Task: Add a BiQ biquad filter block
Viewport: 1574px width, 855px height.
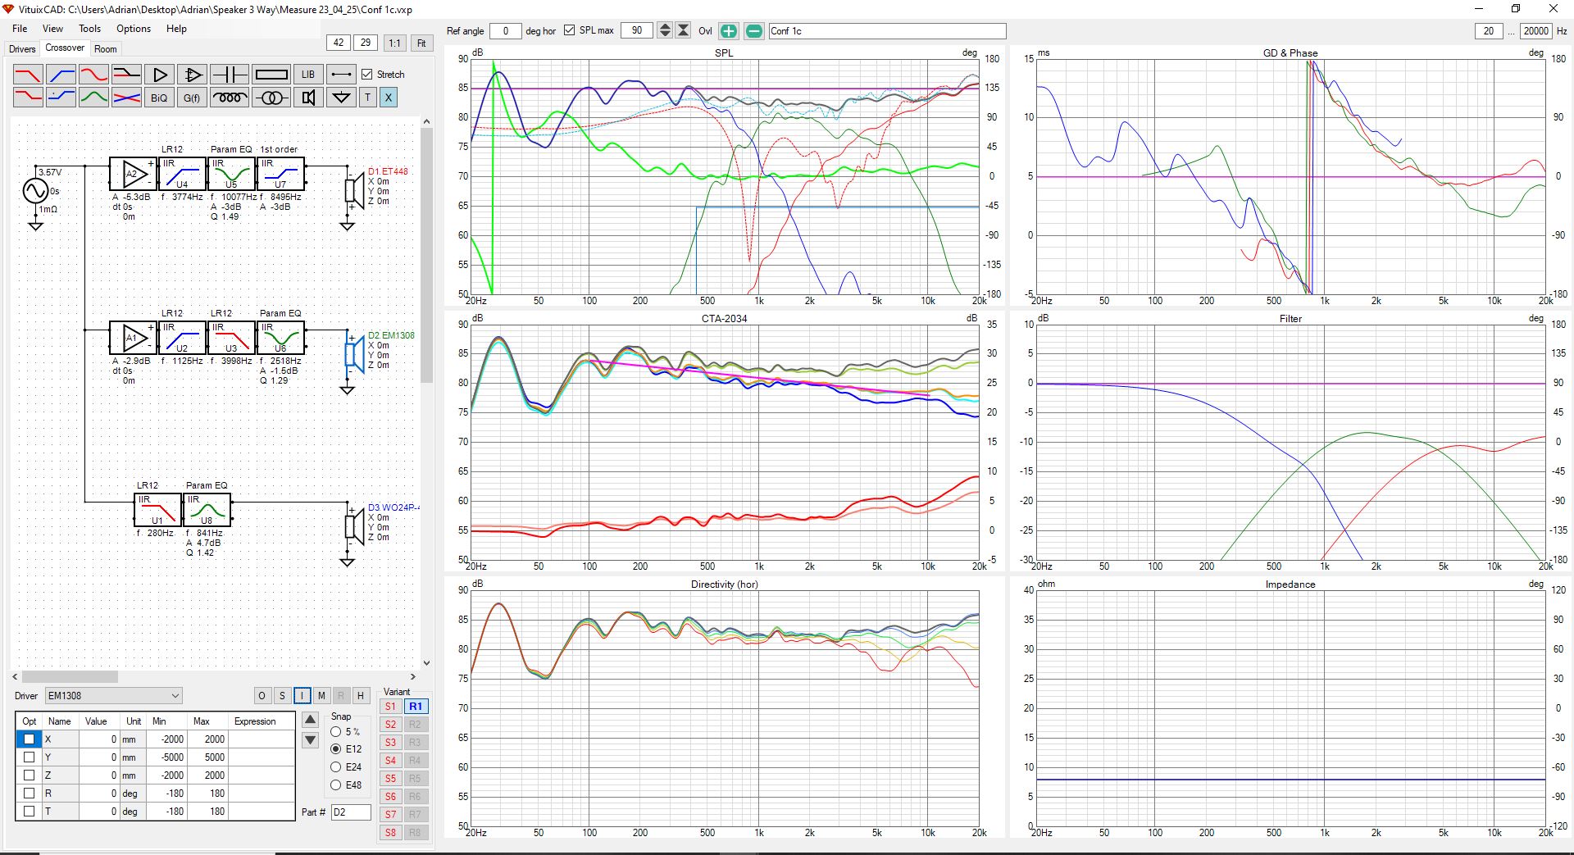Action: [159, 98]
